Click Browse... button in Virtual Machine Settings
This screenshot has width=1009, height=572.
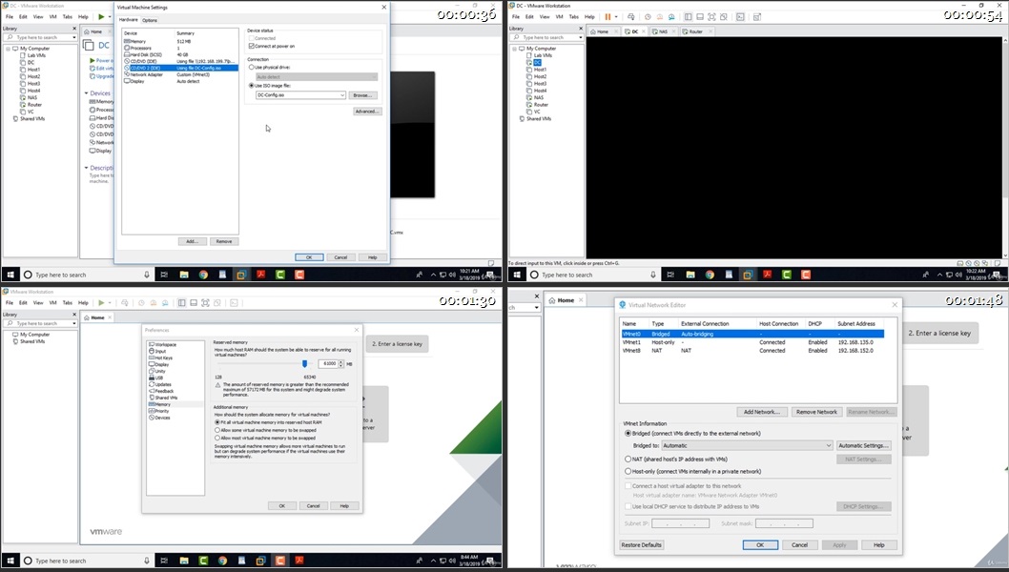[363, 95]
